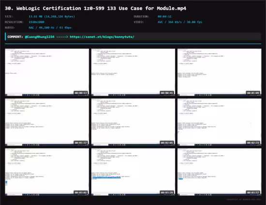Click the file size value 13.61 MB
This screenshot has width=266, height=205.
click(x=52, y=16)
